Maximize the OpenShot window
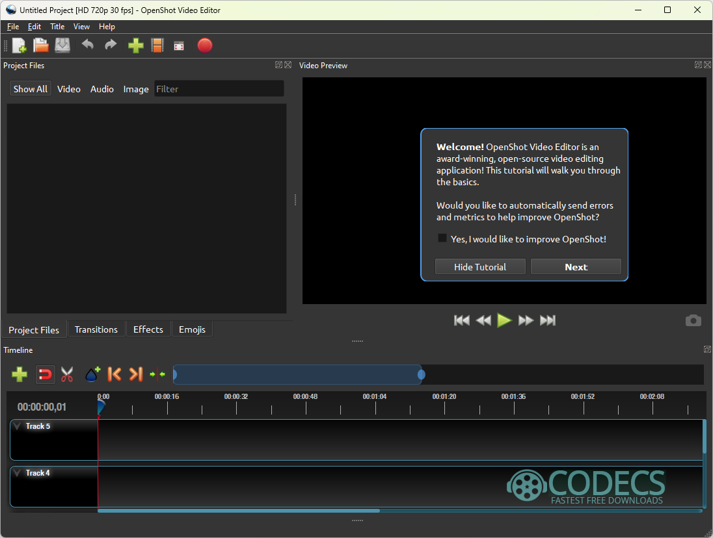 pyautogui.click(x=667, y=10)
